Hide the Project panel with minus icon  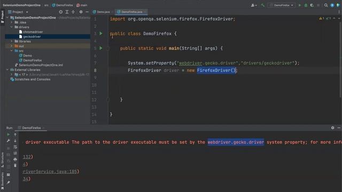click(x=87, y=12)
